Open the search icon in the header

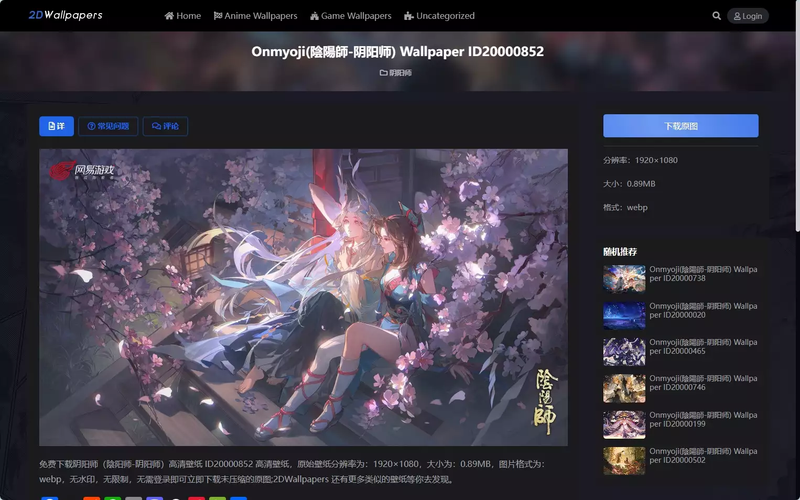point(717,16)
